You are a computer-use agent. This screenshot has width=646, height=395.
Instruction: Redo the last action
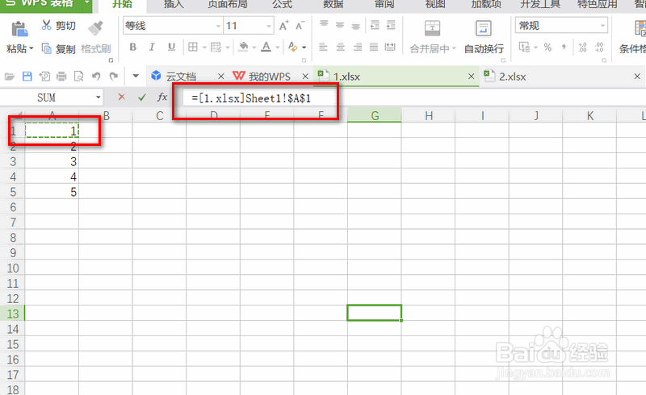[x=113, y=76]
